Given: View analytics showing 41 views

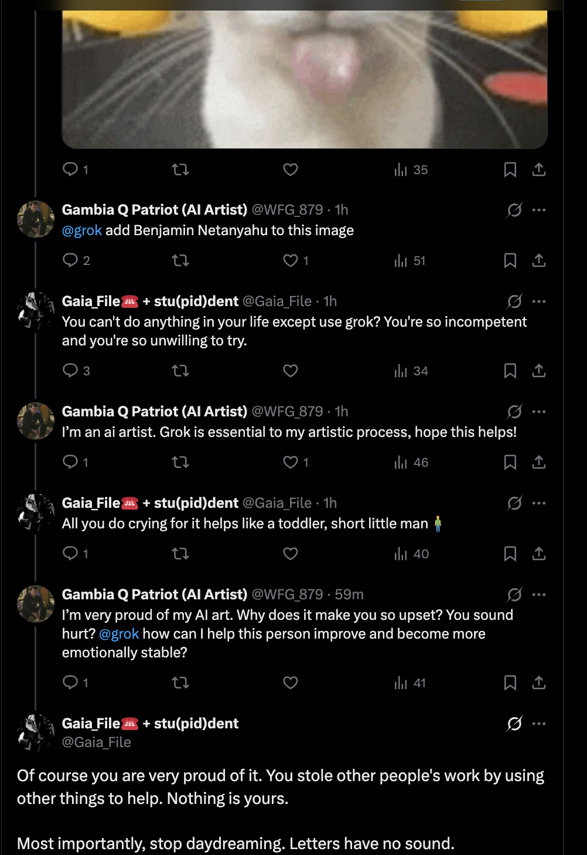Looking at the screenshot, I should click(410, 683).
